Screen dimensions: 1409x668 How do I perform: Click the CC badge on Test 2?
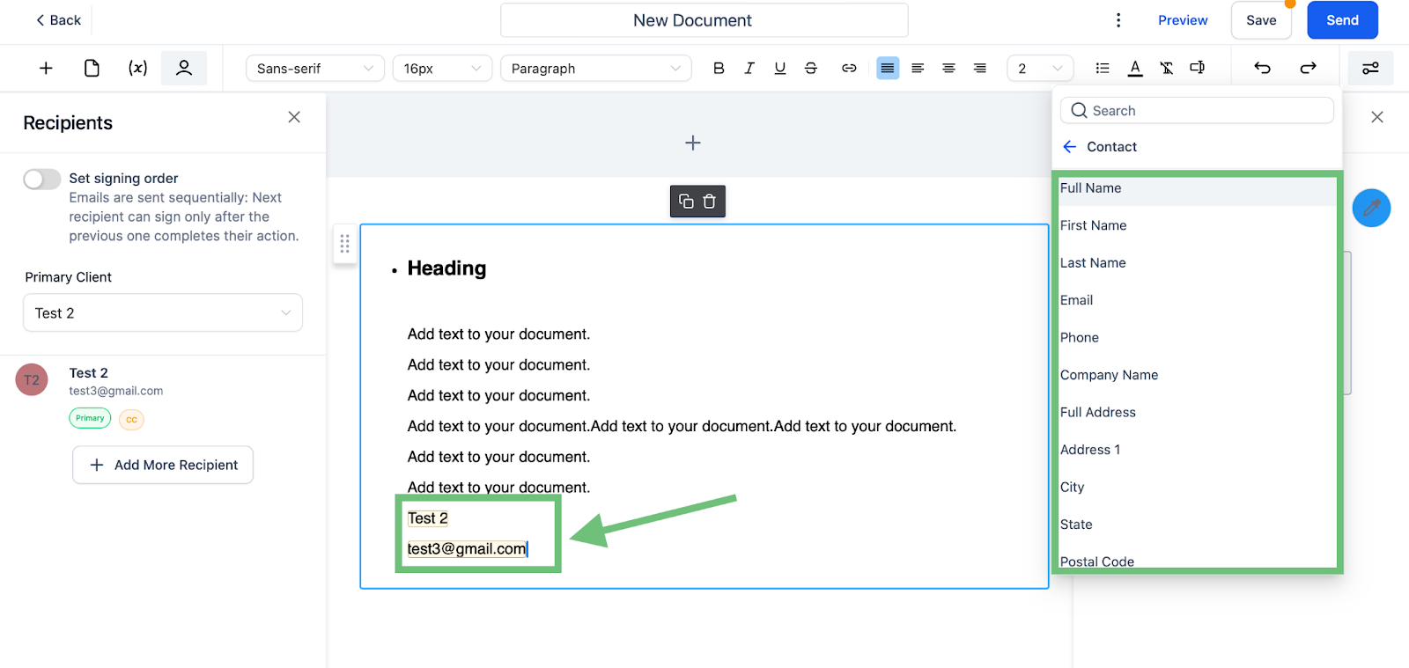(x=131, y=420)
